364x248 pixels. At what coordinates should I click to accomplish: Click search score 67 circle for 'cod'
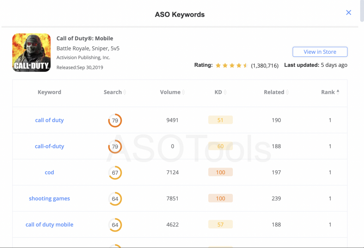[x=115, y=173]
